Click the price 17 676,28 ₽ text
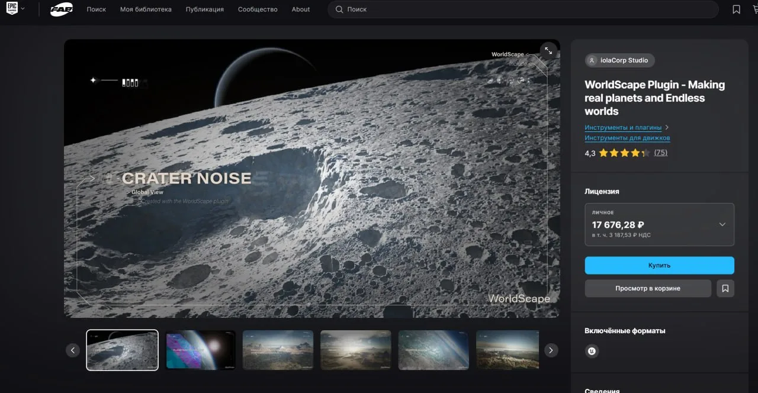 point(618,225)
